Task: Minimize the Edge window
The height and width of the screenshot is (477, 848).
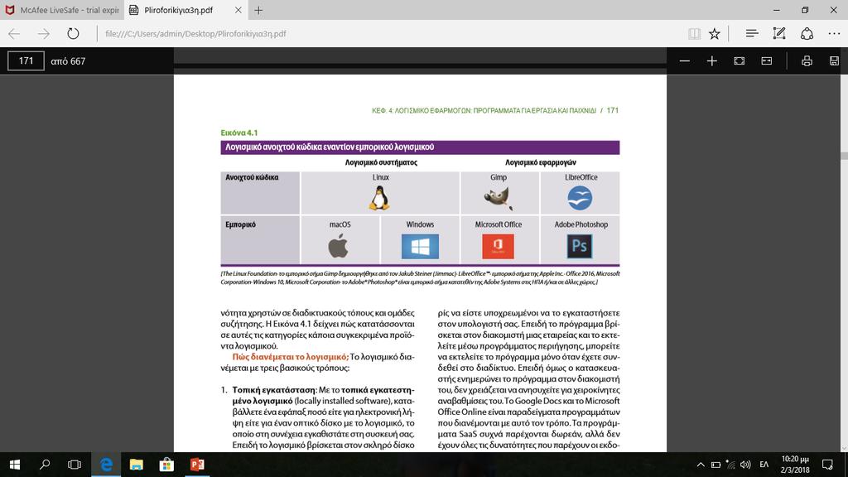Action: [x=777, y=10]
